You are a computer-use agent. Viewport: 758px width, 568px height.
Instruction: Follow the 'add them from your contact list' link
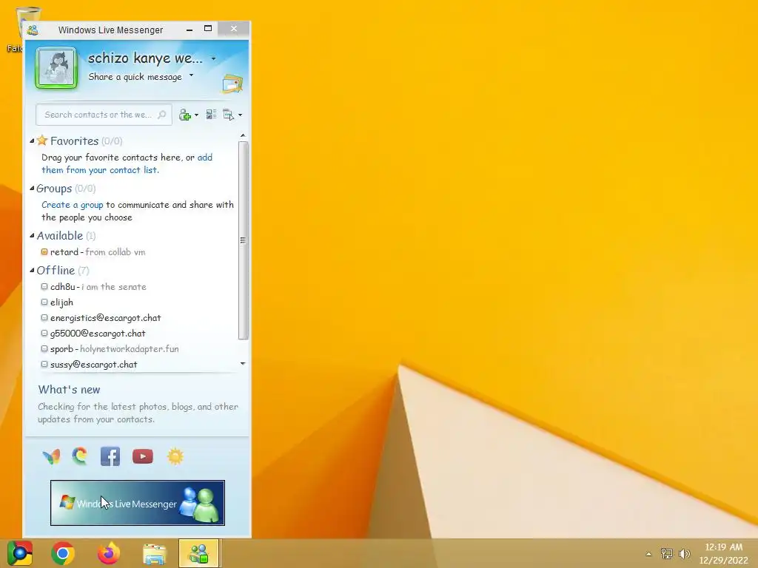point(127,163)
